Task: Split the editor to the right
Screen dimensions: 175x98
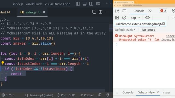Action: click(100, 12)
